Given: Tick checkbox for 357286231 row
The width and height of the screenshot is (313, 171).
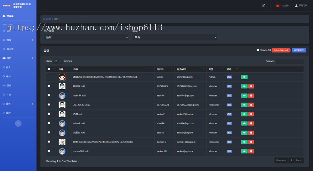Looking at the screenshot, I should tap(49, 105).
